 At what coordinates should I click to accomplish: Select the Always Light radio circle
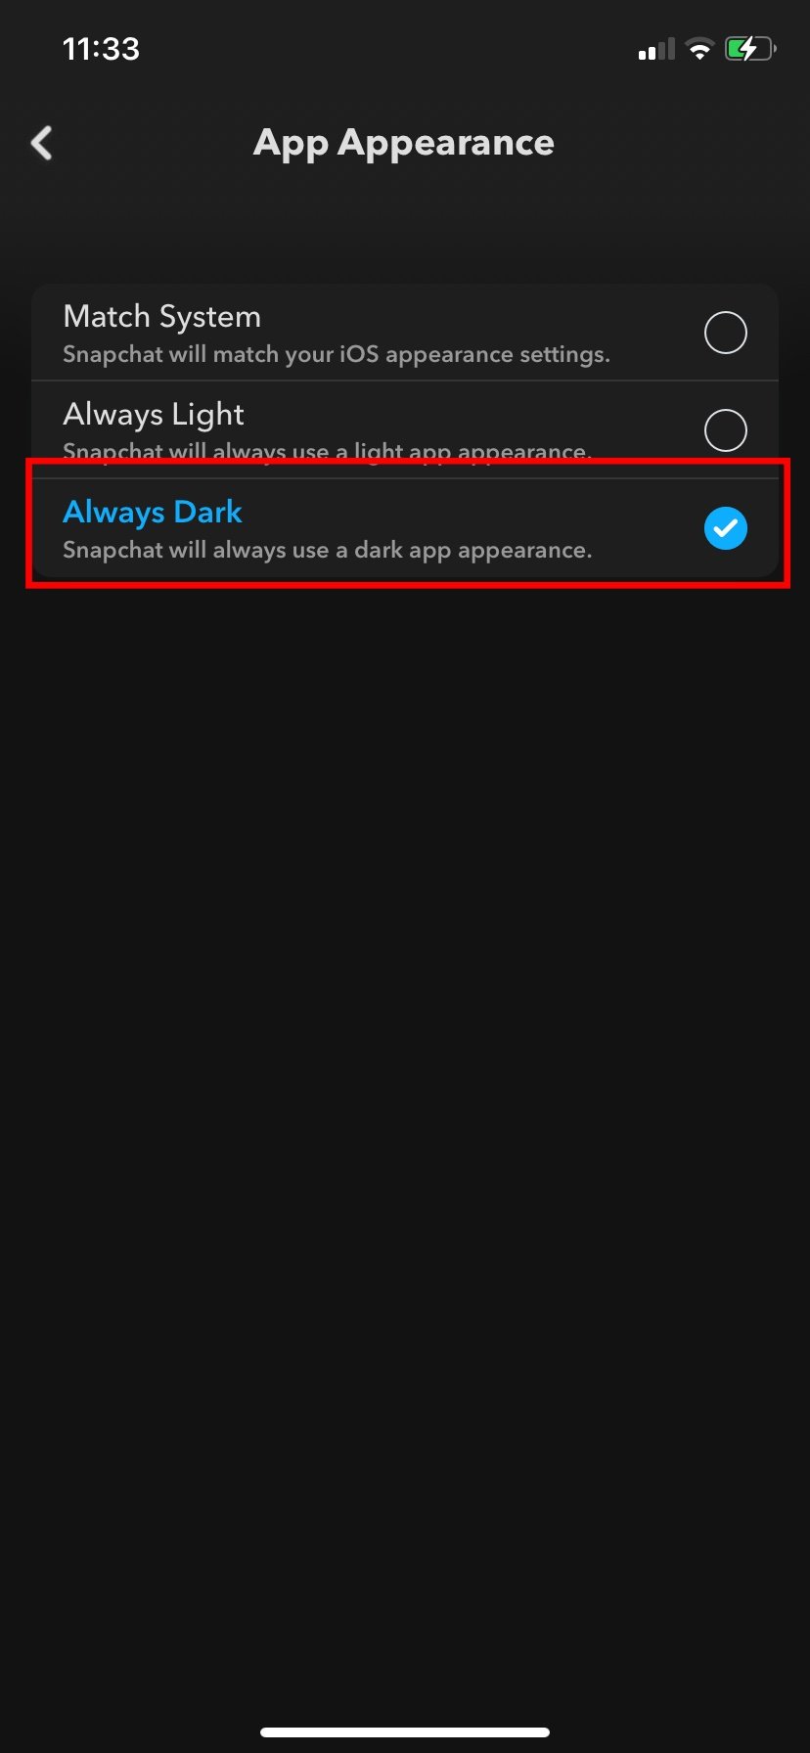pos(725,430)
